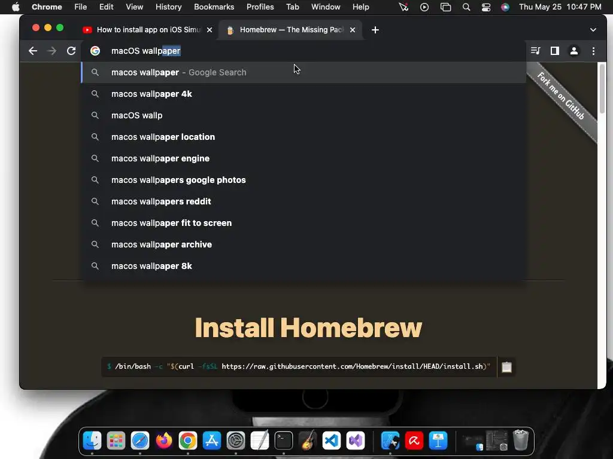This screenshot has width=613, height=459.
Task: Click the Spotlight search icon in the menu bar
Action: pyautogui.click(x=466, y=7)
